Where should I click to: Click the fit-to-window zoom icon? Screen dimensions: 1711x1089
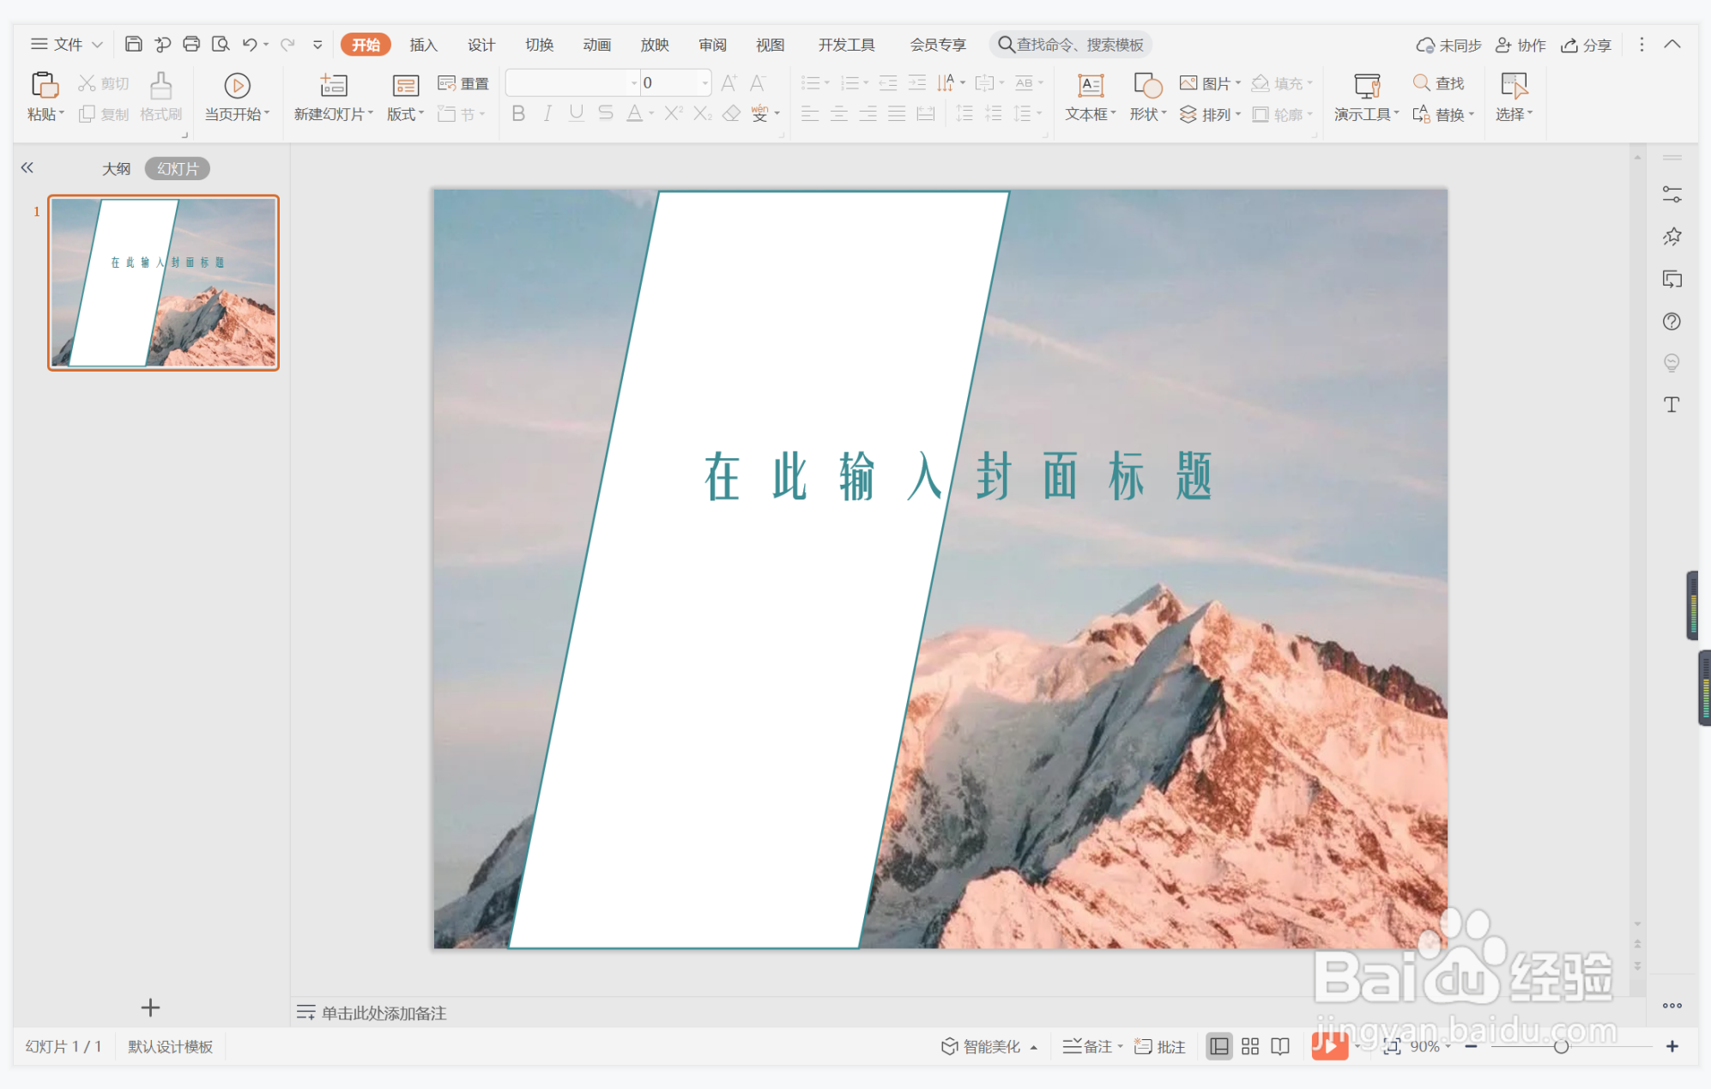coord(1392,1046)
